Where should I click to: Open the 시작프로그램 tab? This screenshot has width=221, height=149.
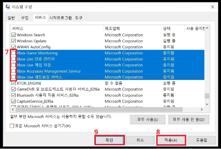60,18
